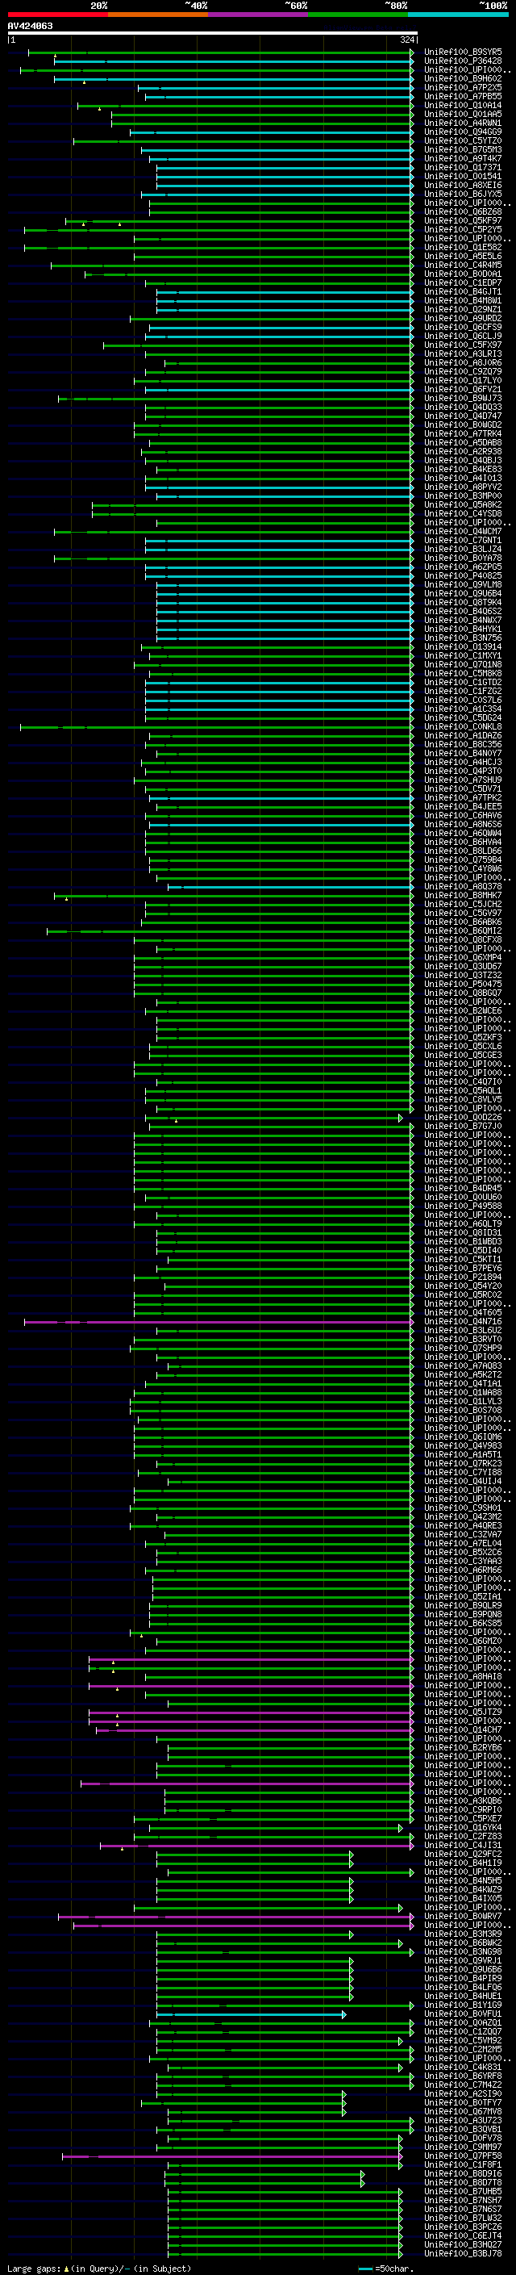Open UniRef100_A5E5L6 entry

click(463, 256)
